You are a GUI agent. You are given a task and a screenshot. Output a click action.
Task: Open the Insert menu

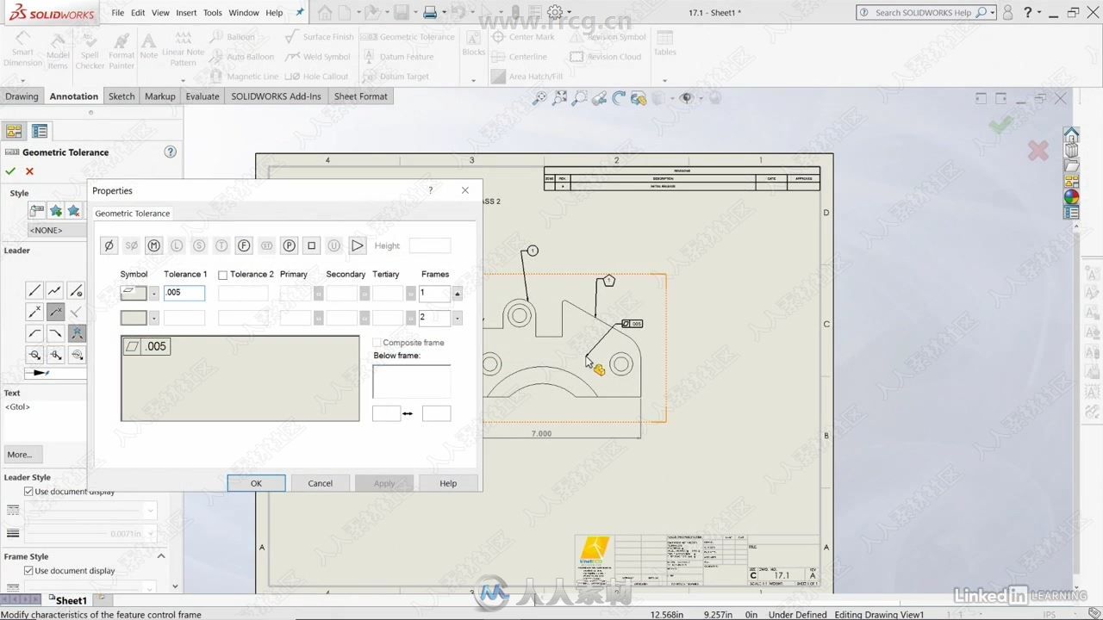pyautogui.click(x=186, y=13)
